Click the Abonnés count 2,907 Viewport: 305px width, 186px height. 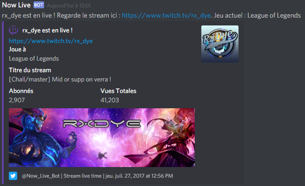(17, 100)
